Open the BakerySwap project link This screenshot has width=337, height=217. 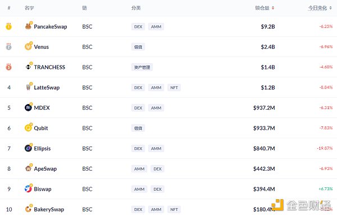pyautogui.click(x=49, y=209)
